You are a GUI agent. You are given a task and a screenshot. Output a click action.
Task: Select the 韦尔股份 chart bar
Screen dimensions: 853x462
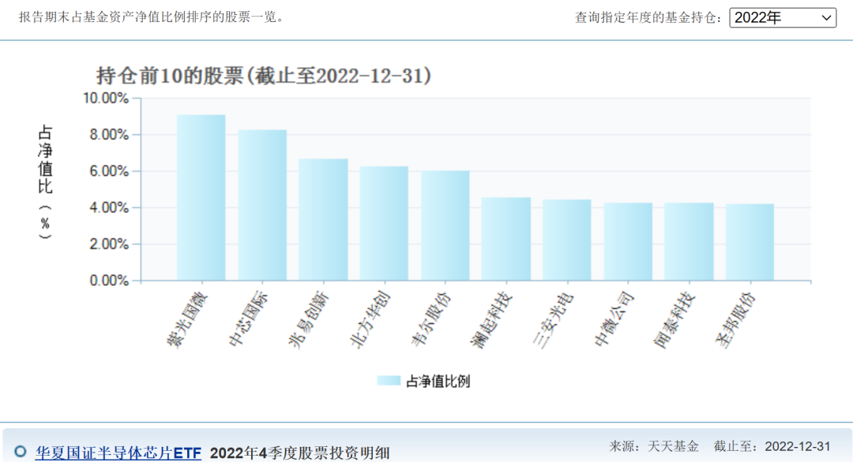point(445,225)
